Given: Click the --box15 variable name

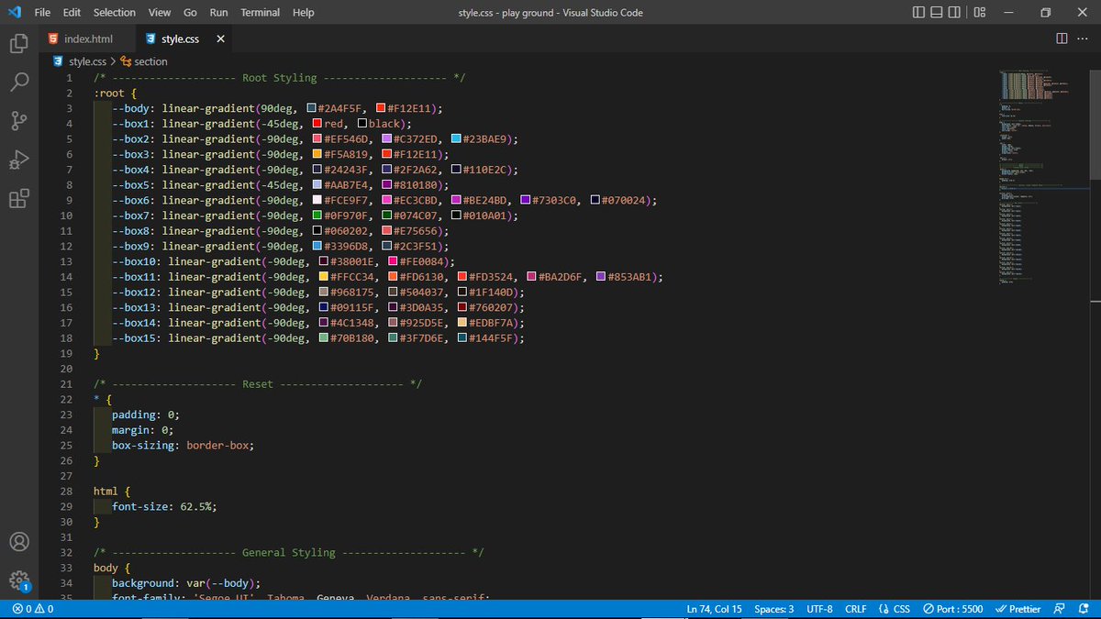Looking at the screenshot, I should pyautogui.click(x=136, y=338).
